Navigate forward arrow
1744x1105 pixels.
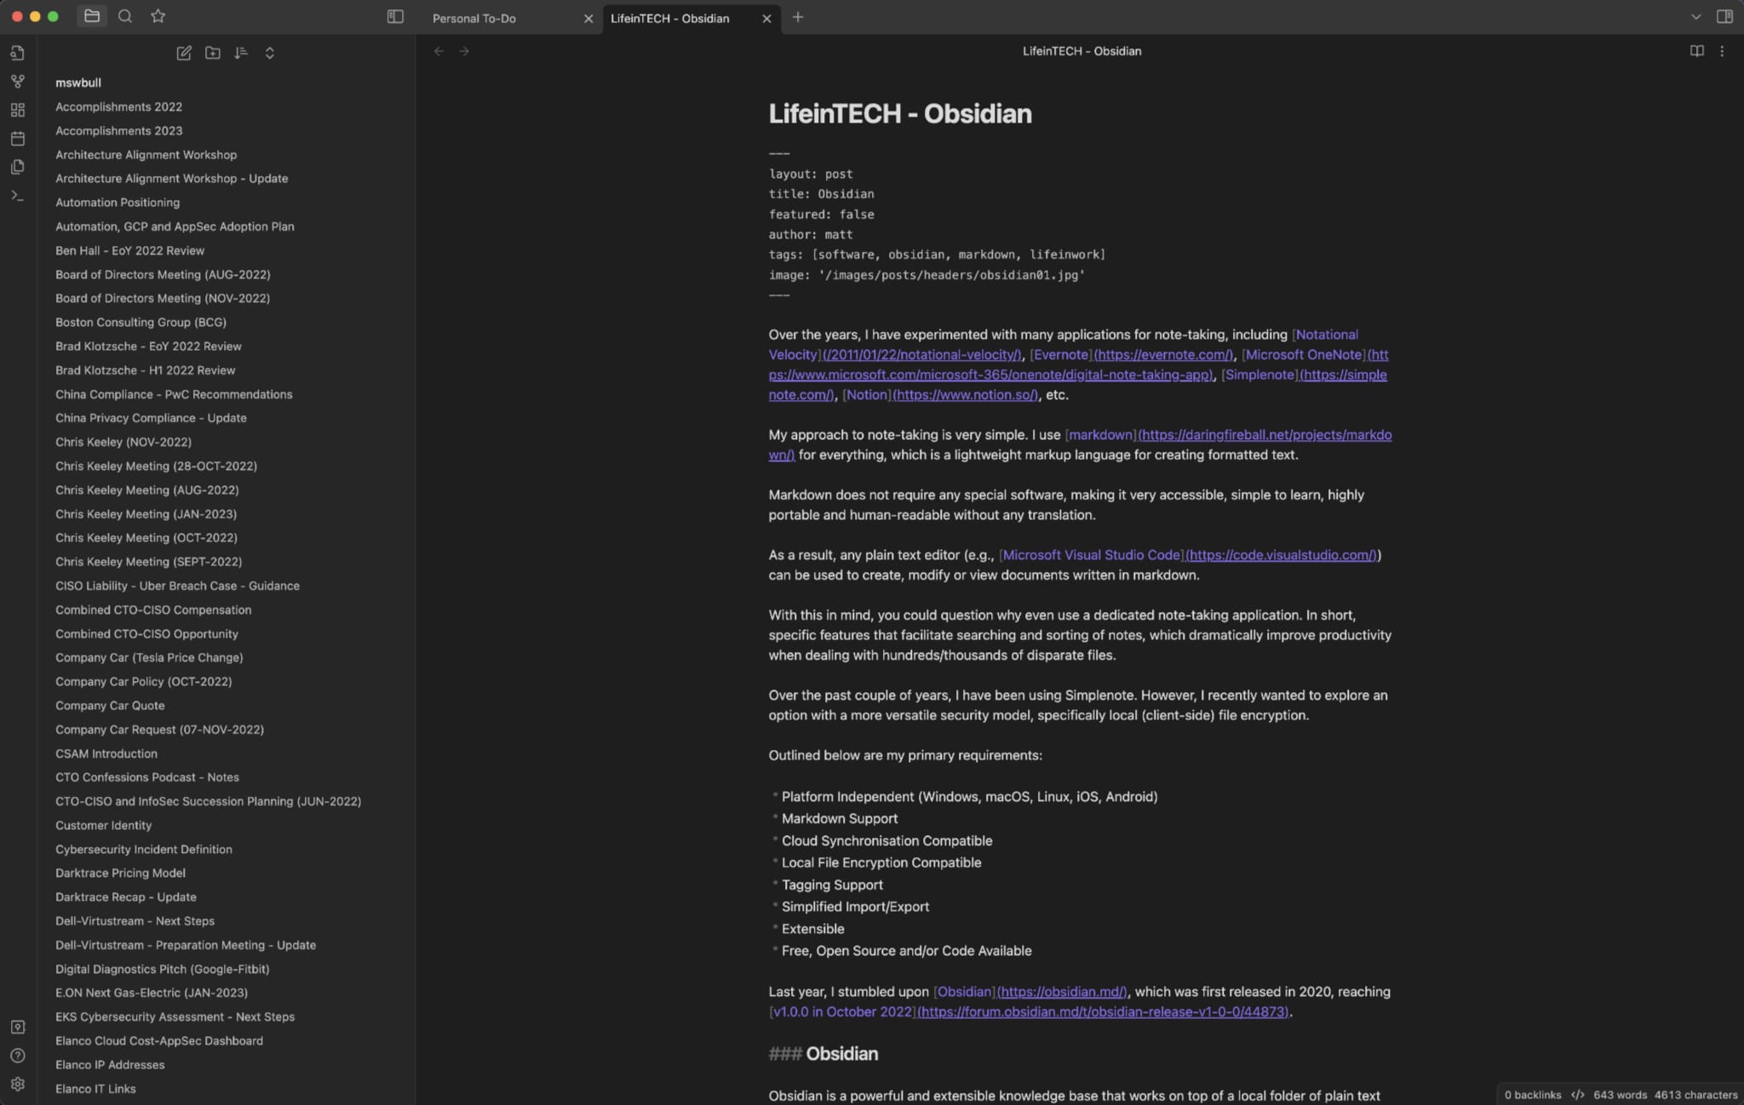464,51
